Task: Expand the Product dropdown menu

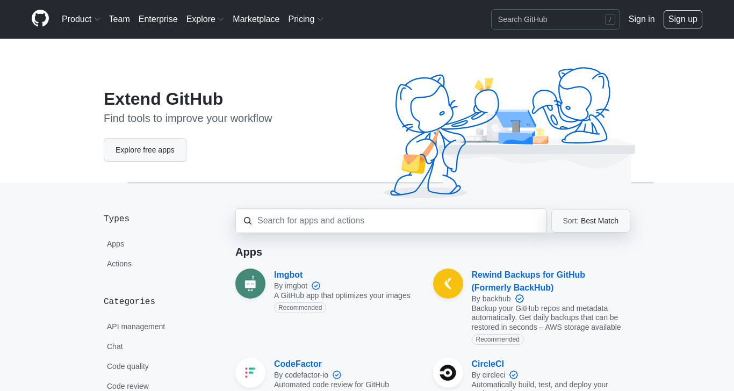Action: click(81, 19)
